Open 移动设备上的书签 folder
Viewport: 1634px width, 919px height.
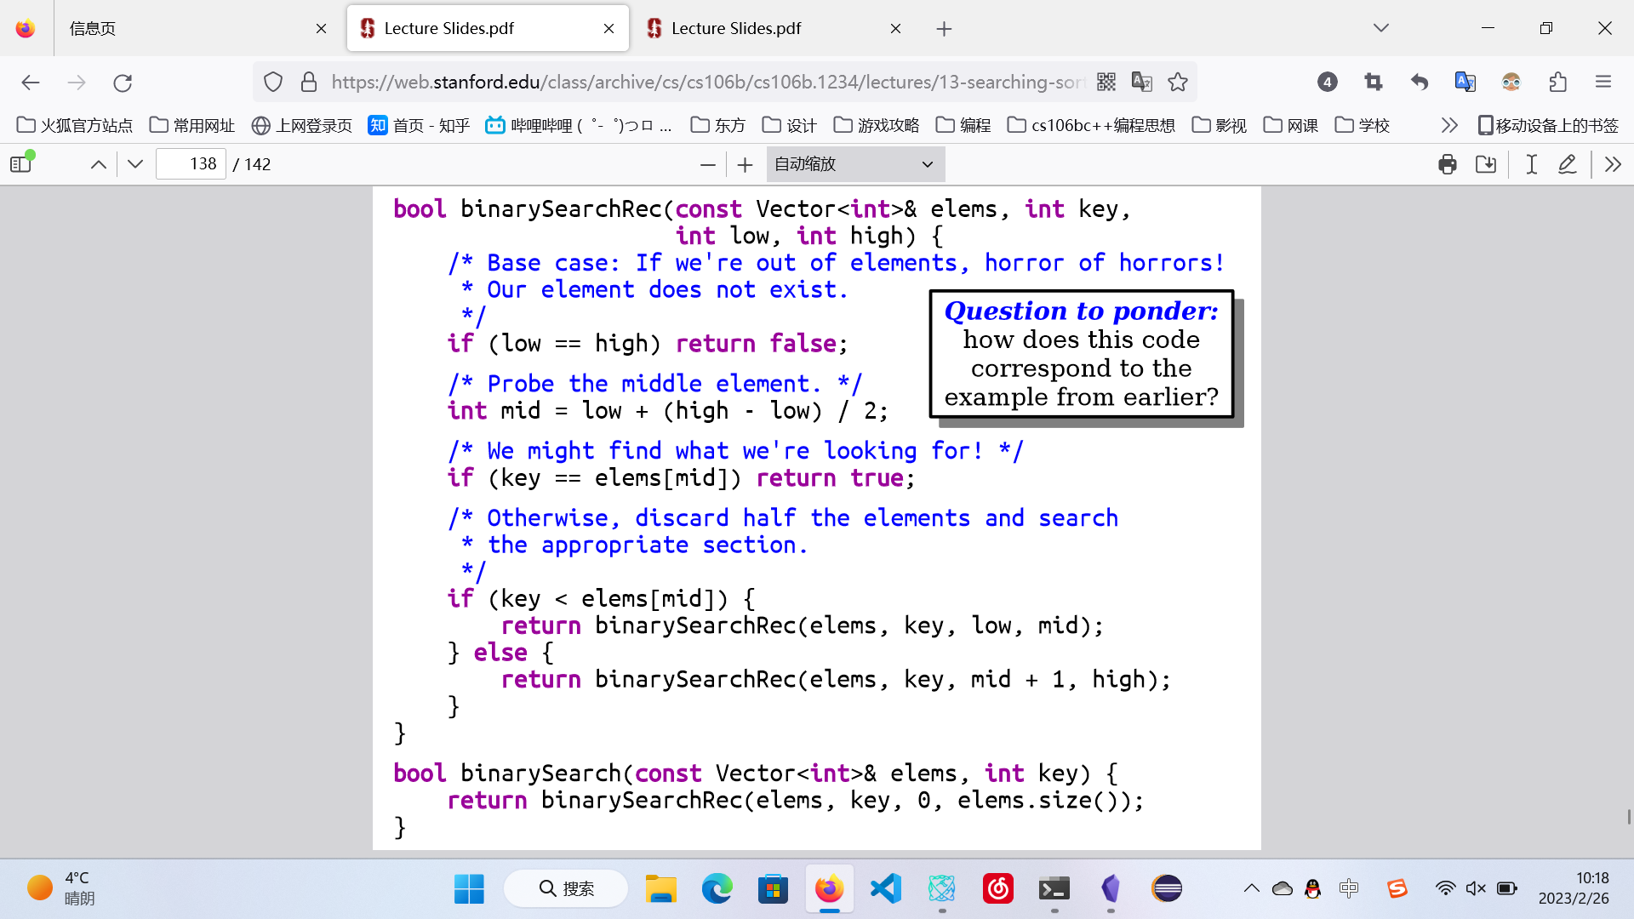pyautogui.click(x=1548, y=125)
